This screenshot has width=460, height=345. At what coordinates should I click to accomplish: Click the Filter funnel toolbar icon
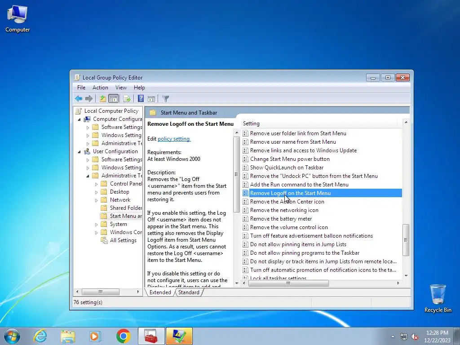[x=165, y=98]
